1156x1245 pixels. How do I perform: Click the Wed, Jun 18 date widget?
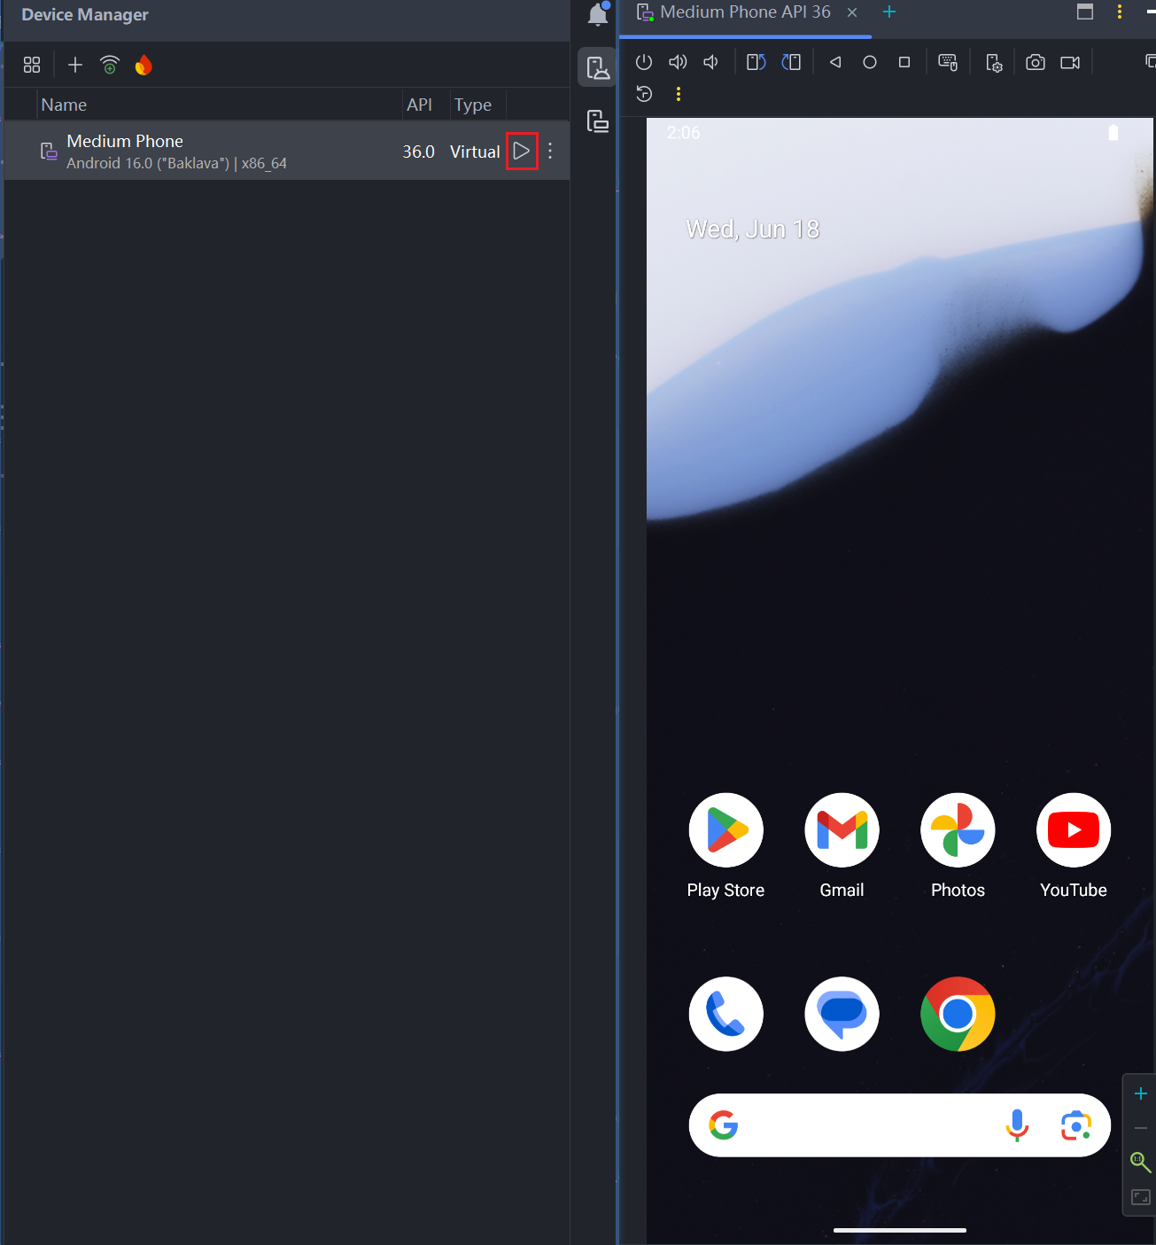pyautogui.click(x=753, y=230)
